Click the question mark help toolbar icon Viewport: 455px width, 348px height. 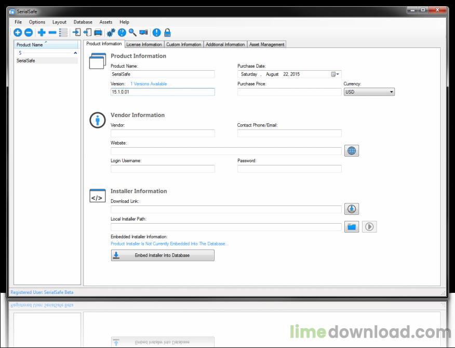122,33
